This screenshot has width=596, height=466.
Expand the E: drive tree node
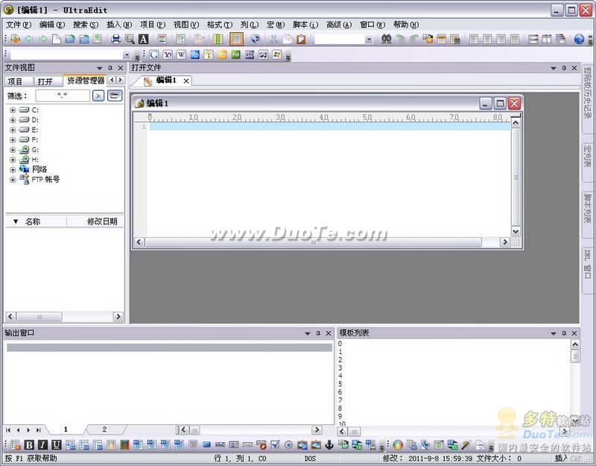[x=13, y=130]
